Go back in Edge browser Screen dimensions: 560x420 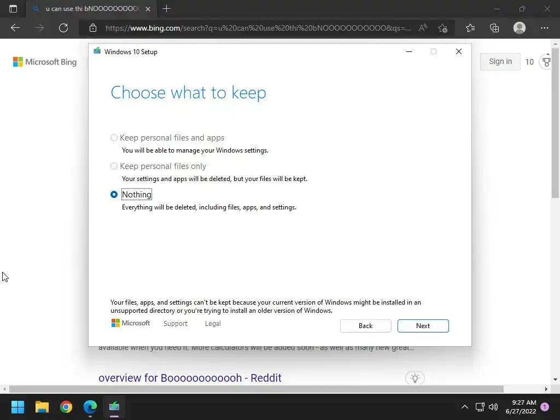[x=15, y=28]
